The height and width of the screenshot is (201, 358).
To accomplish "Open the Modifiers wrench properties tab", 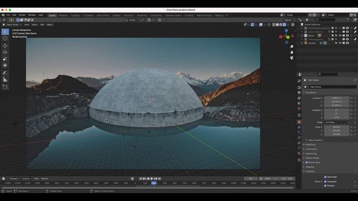I will (x=299, y=127).
